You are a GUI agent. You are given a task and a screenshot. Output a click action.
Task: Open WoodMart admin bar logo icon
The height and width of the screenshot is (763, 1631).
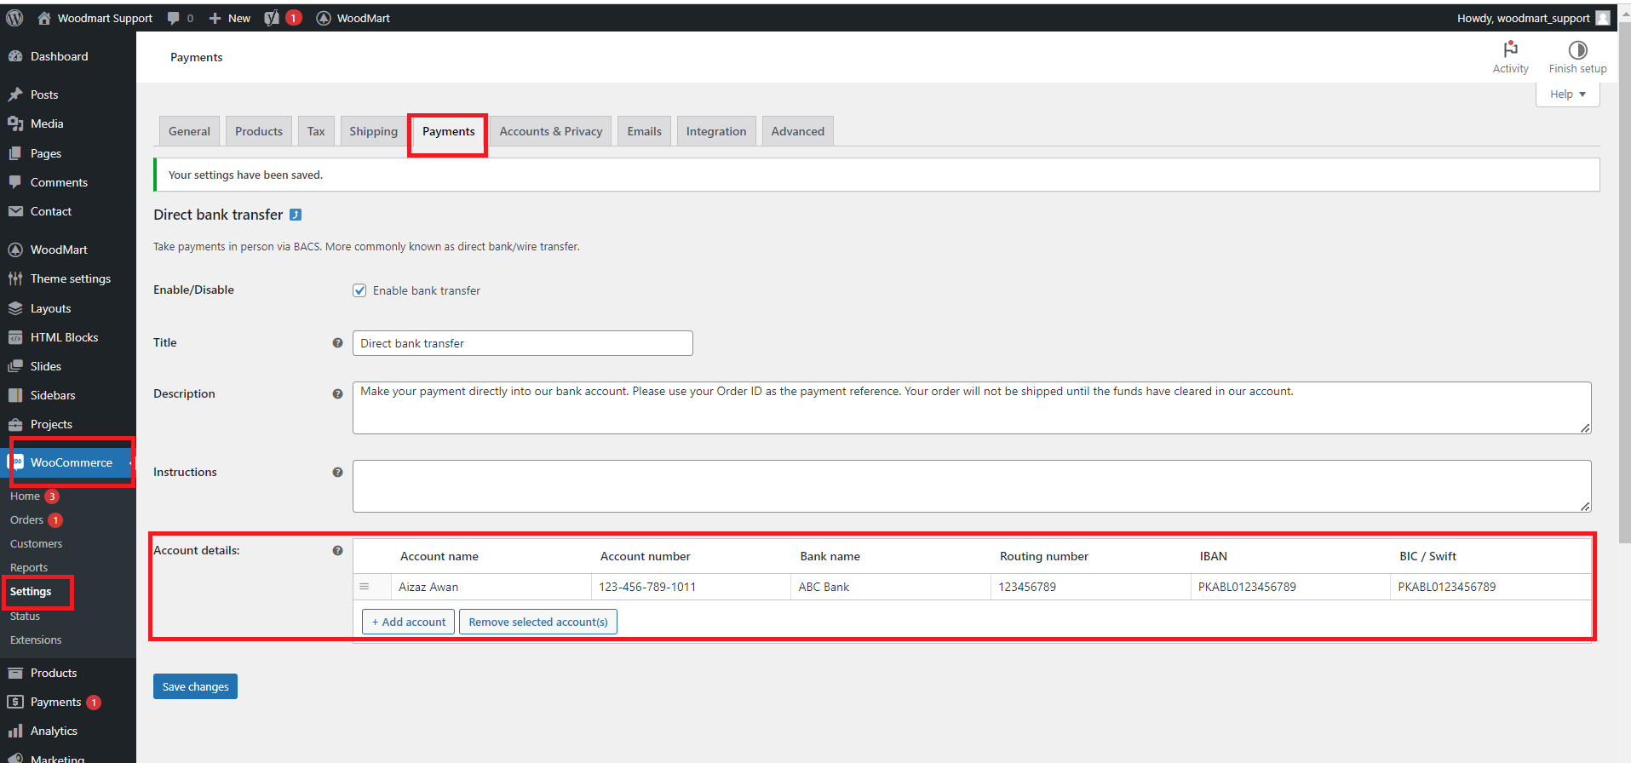(x=324, y=18)
